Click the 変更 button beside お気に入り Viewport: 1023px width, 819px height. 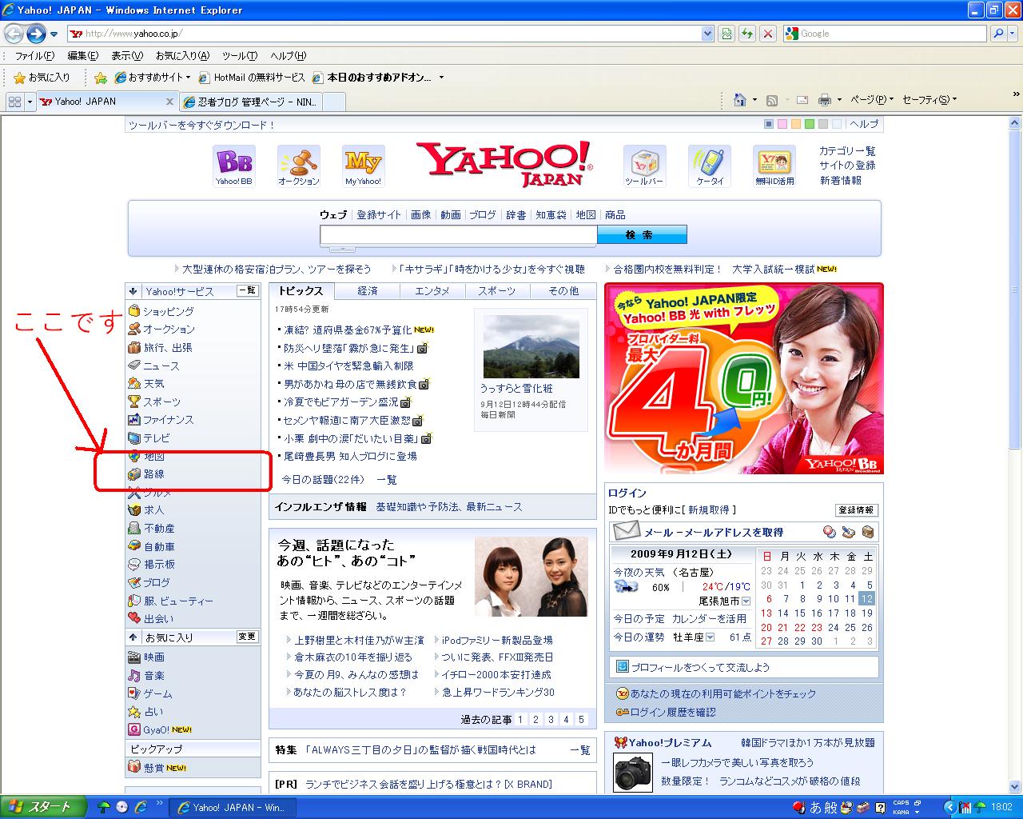point(247,637)
